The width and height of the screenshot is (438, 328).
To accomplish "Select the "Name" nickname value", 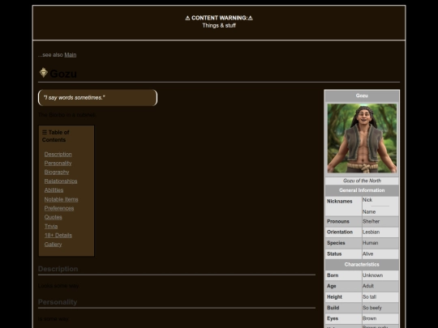I will 369,211.
